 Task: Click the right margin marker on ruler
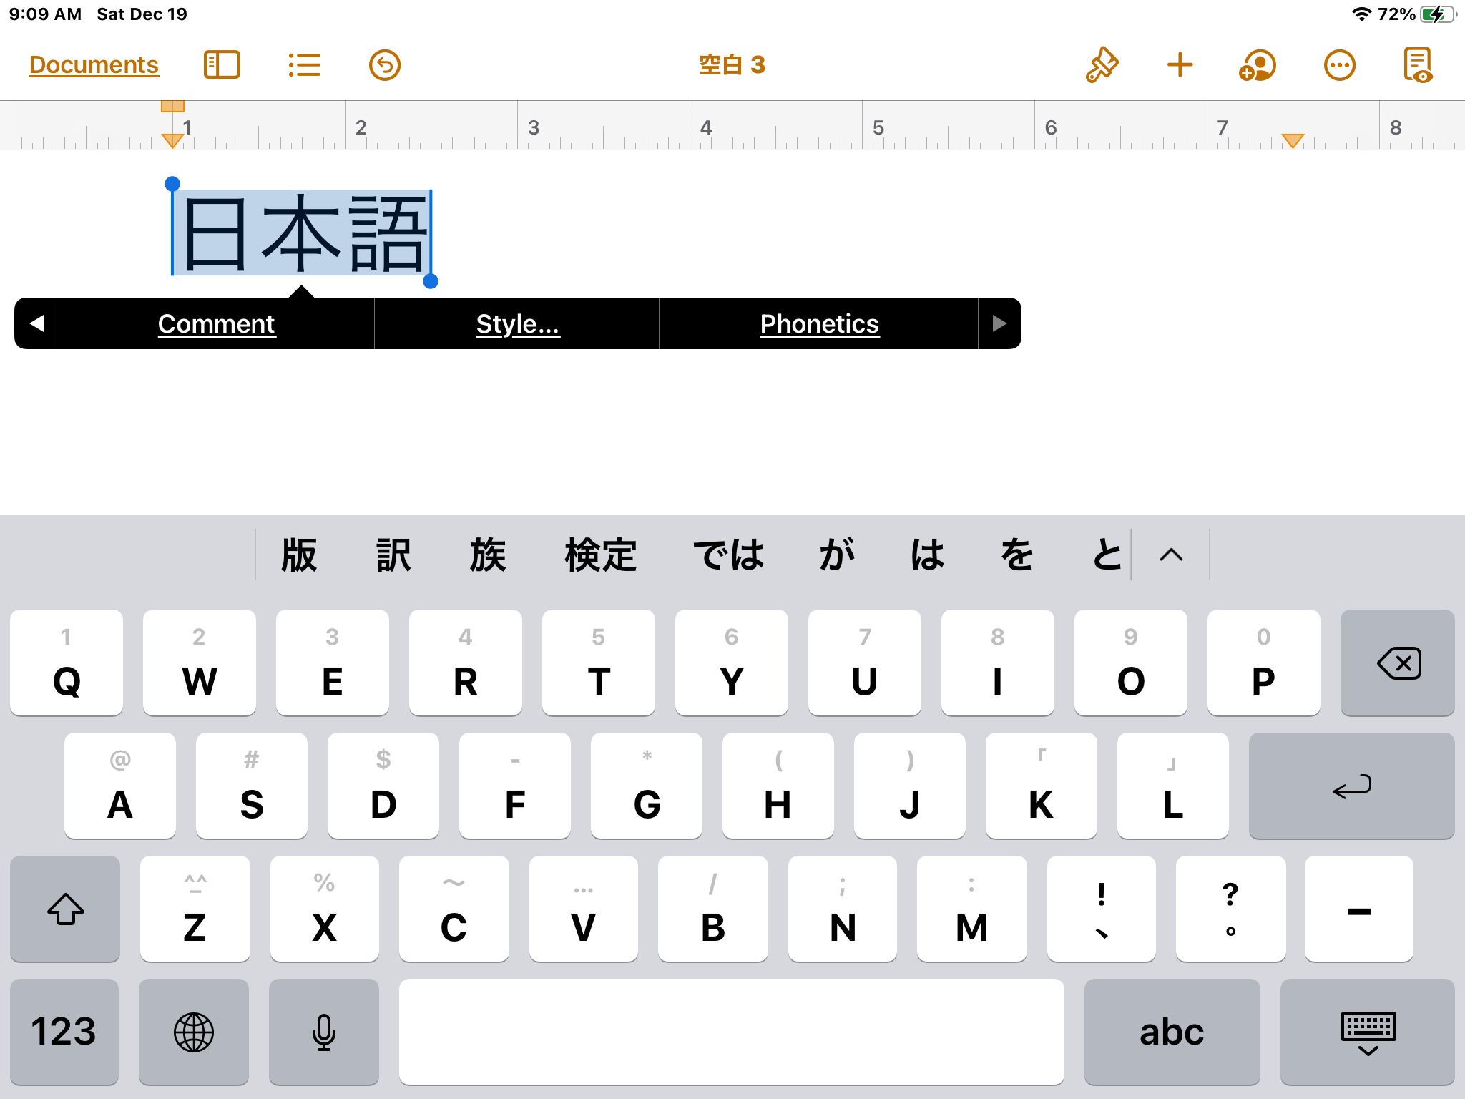(x=1292, y=140)
